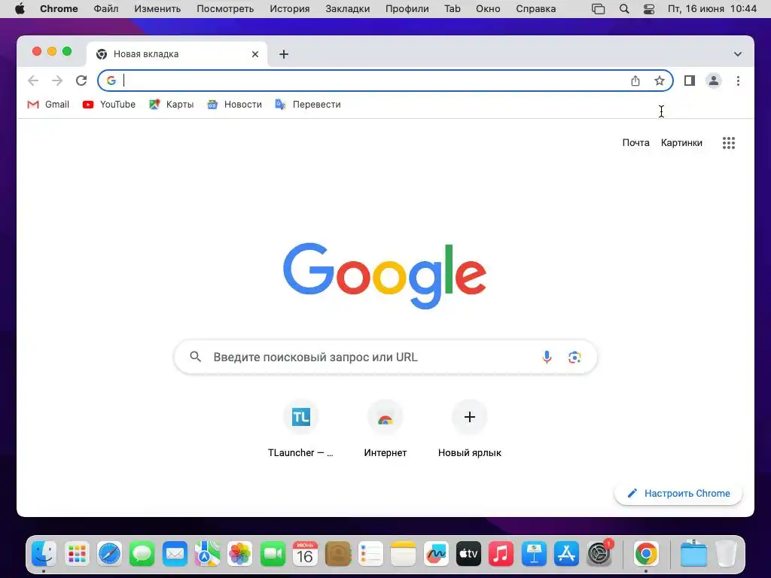Open Notes from the Dock
Image resolution: width=771 pixels, height=578 pixels.
(x=404, y=554)
